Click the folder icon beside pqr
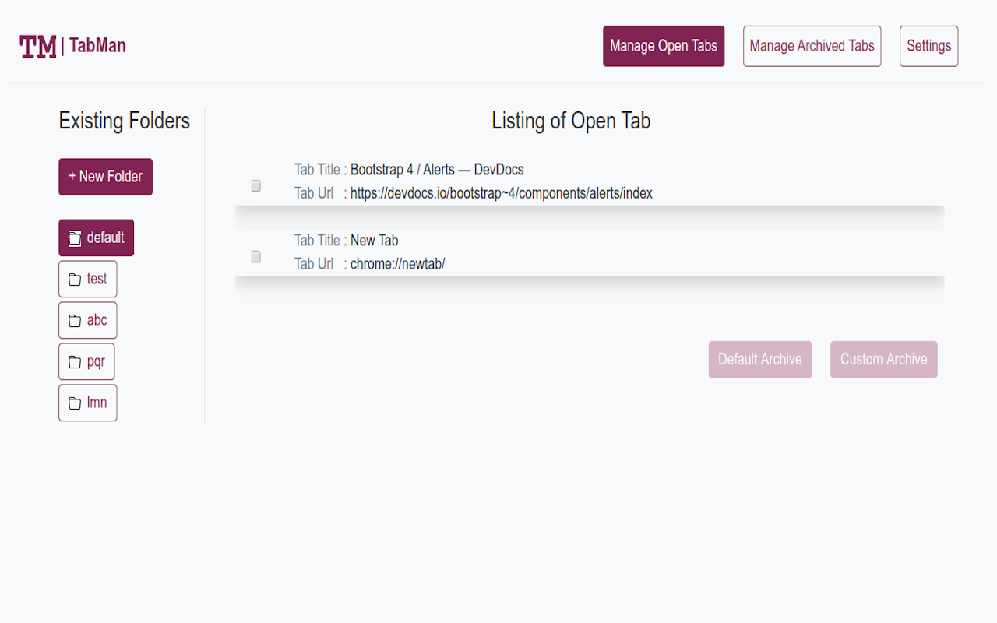The width and height of the screenshot is (997, 623). tap(75, 362)
